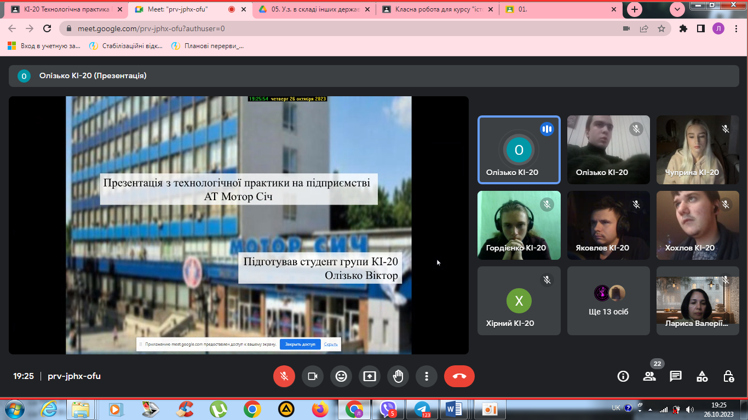Leave the call with the red hang-up button
The image size is (748, 420).
pos(459,376)
